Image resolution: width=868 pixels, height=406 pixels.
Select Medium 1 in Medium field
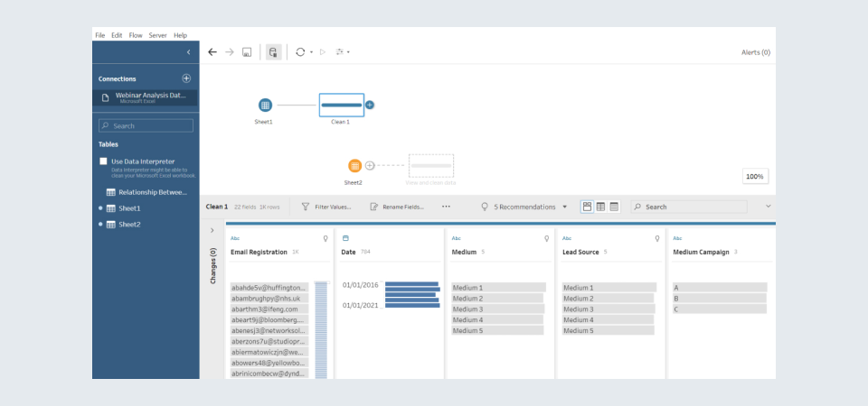point(499,288)
